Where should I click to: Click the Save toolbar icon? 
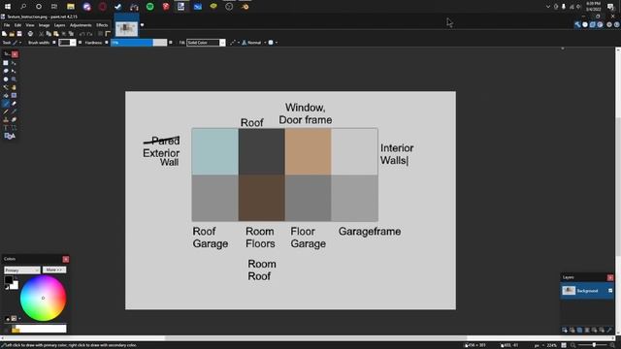(x=19, y=34)
